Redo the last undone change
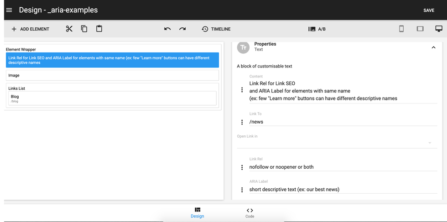 pos(182,29)
